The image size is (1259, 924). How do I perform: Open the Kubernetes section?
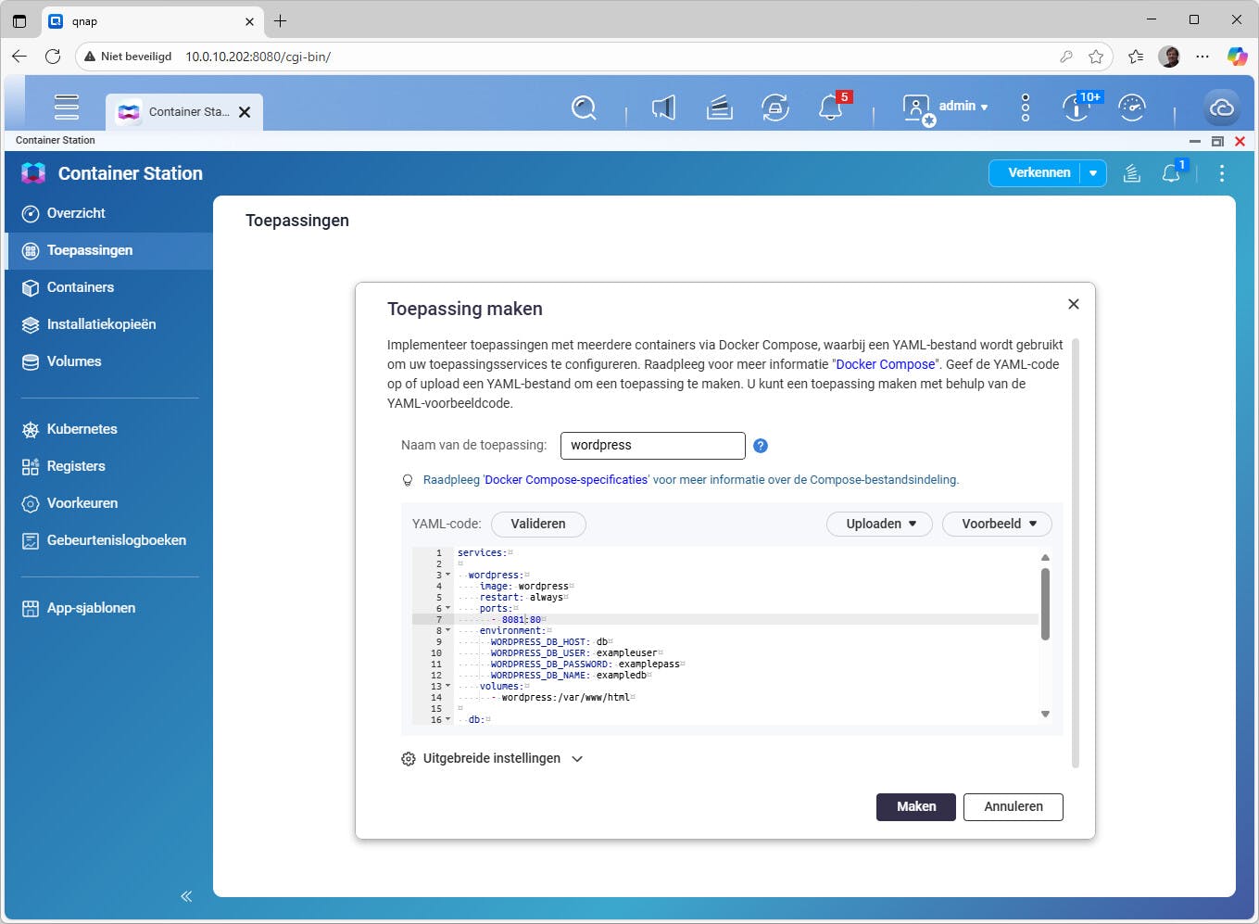point(30,429)
